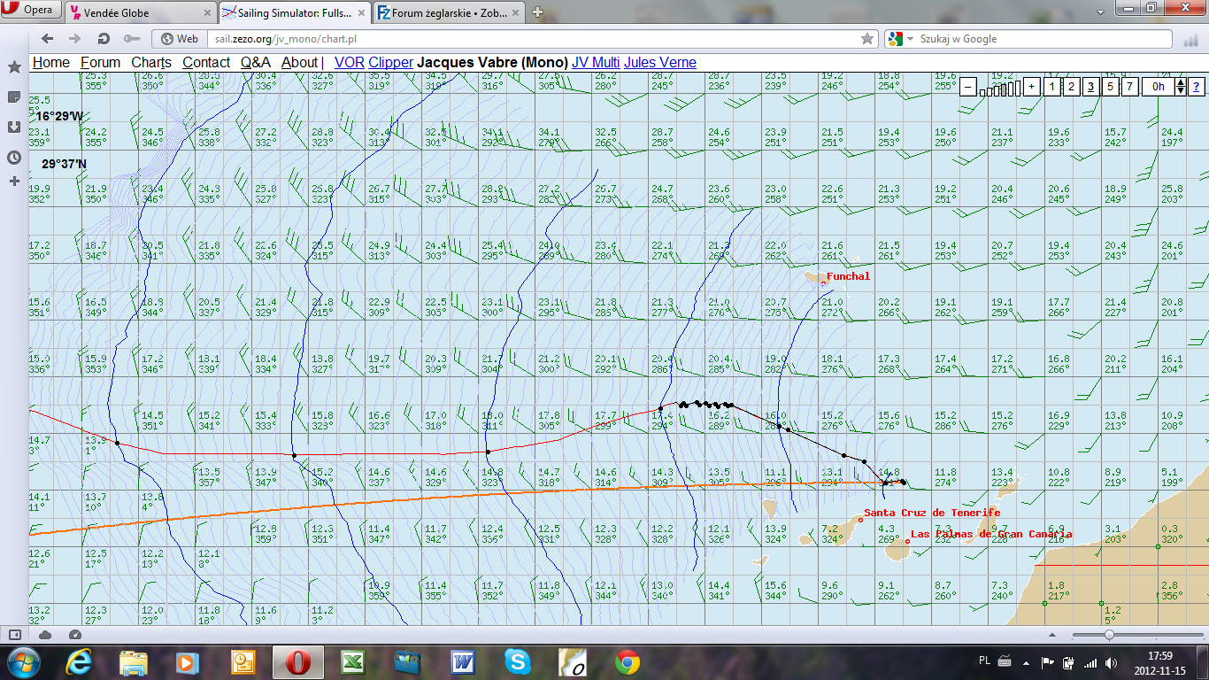
Task: Zoom in the chart with plus button
Action: pos(1032,87)
